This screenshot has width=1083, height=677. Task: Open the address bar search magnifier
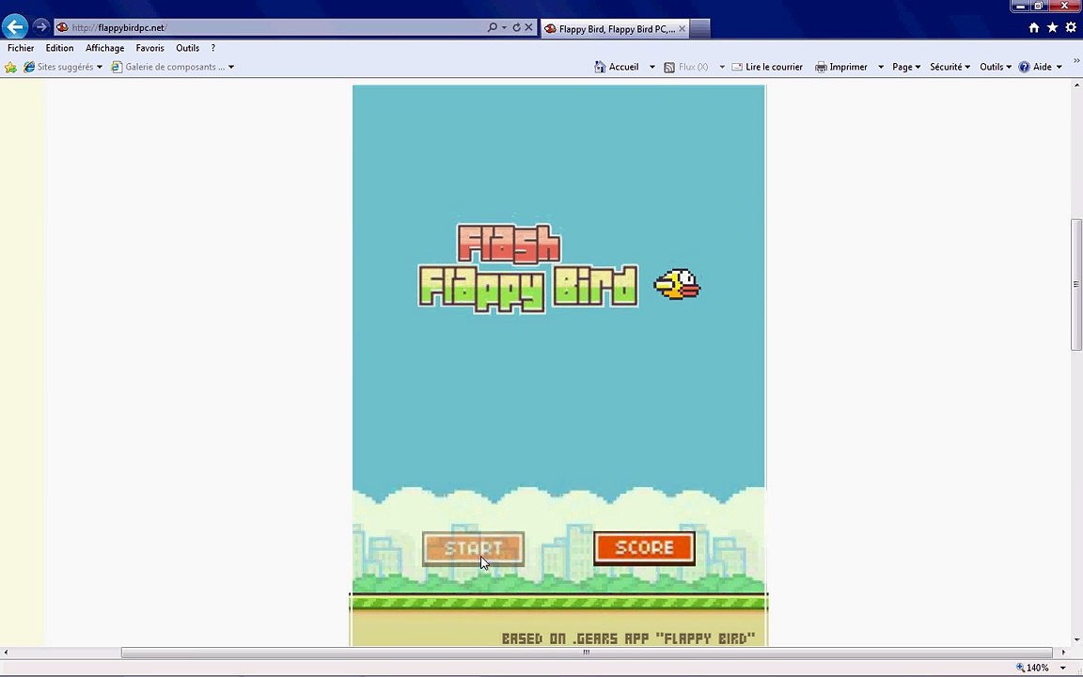[x=492, y=27]
